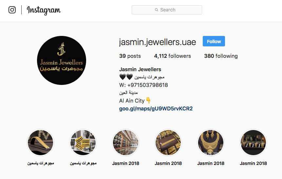This screenshot has width=282, height=179.
Task: Open second highlight showing gold bangles
Action: pyautogui.click(x=83, y=143)
